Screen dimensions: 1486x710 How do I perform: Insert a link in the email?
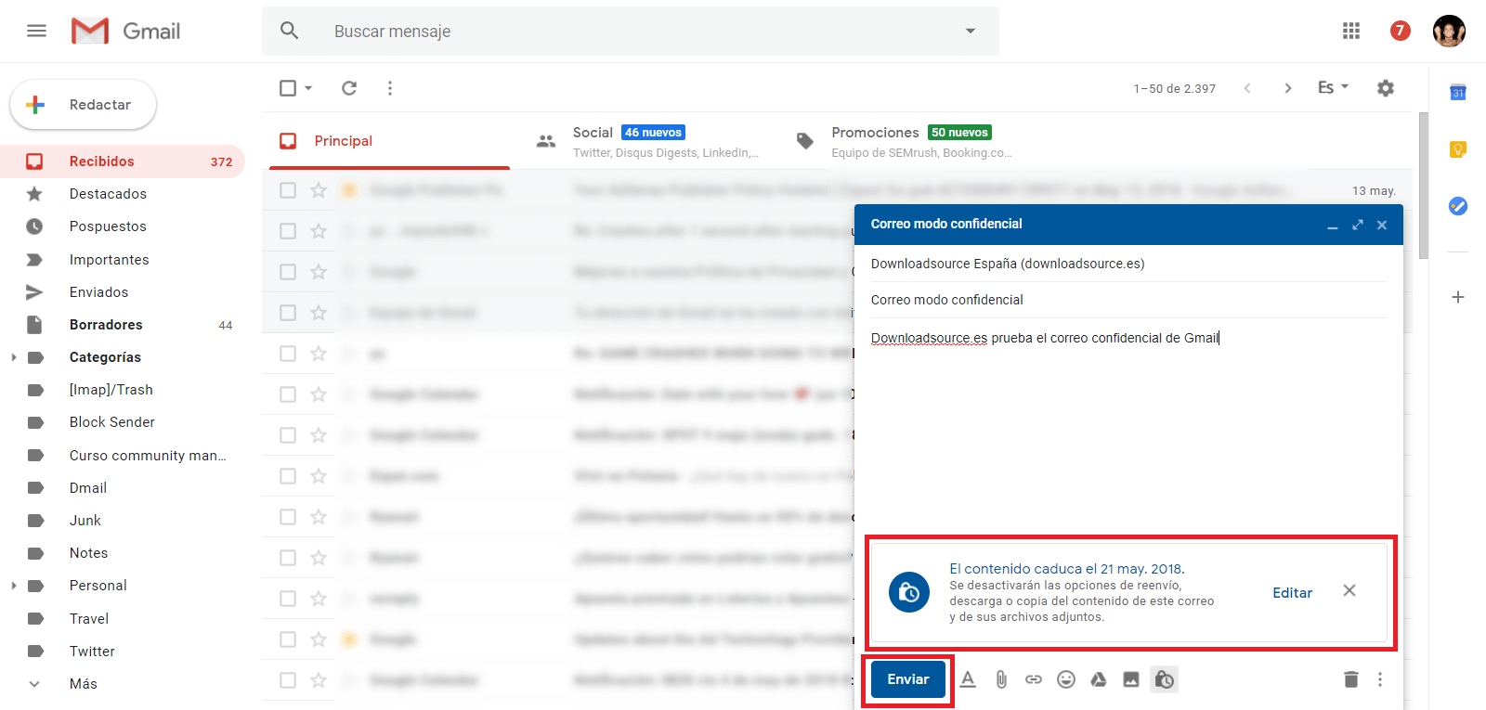1034,679
